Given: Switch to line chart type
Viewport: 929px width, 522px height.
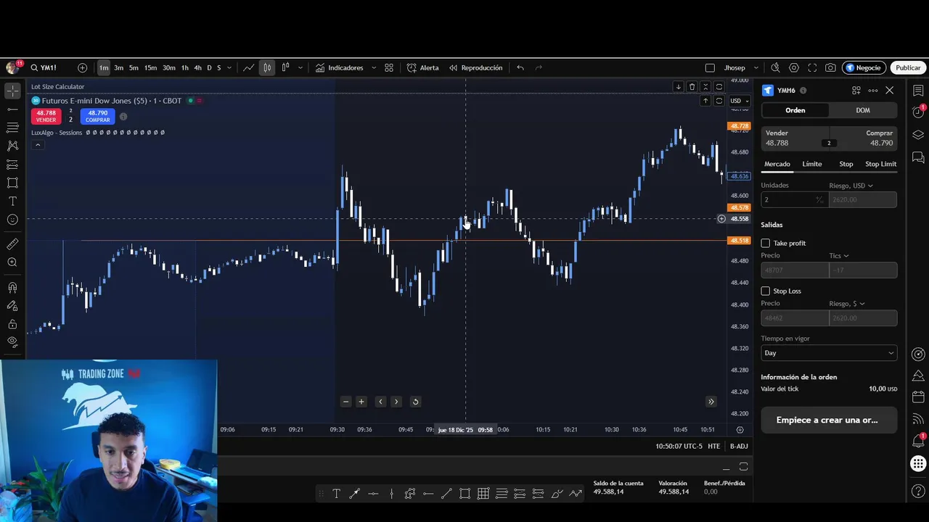Looking at the screenshot, I should point(248,67).
